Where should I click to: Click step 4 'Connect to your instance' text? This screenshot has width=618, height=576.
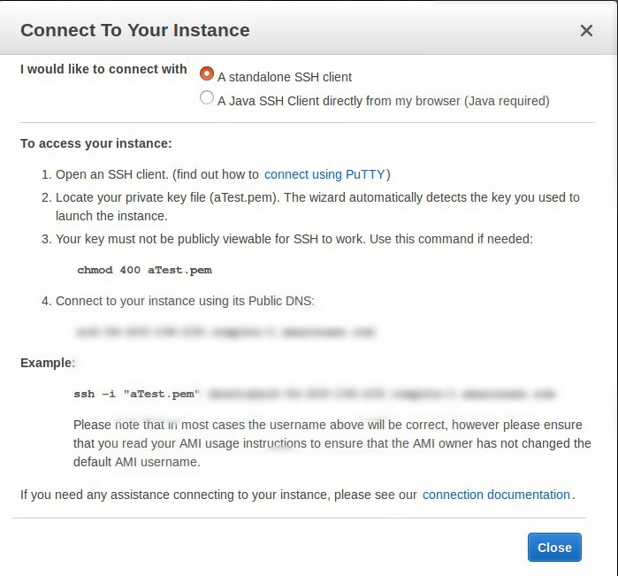click(185, 301)
